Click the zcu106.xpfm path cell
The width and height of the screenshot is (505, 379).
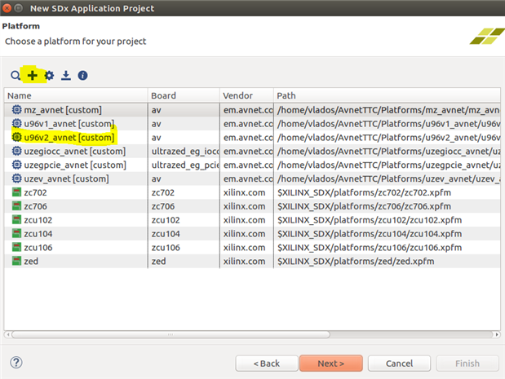(388, 248)
